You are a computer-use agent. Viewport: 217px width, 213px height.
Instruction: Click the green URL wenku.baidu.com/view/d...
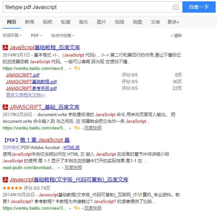(35, 68)
